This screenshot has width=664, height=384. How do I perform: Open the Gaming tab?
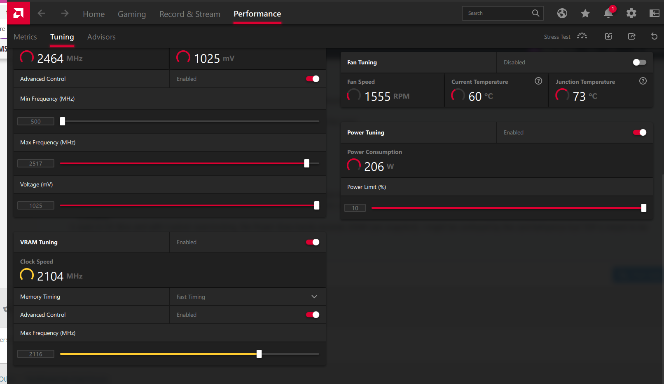[132, 14]
